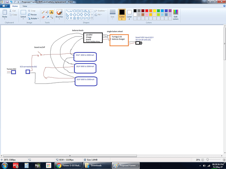Open the Paint file menu button
226x169 pixels.
tap(5, 6)
